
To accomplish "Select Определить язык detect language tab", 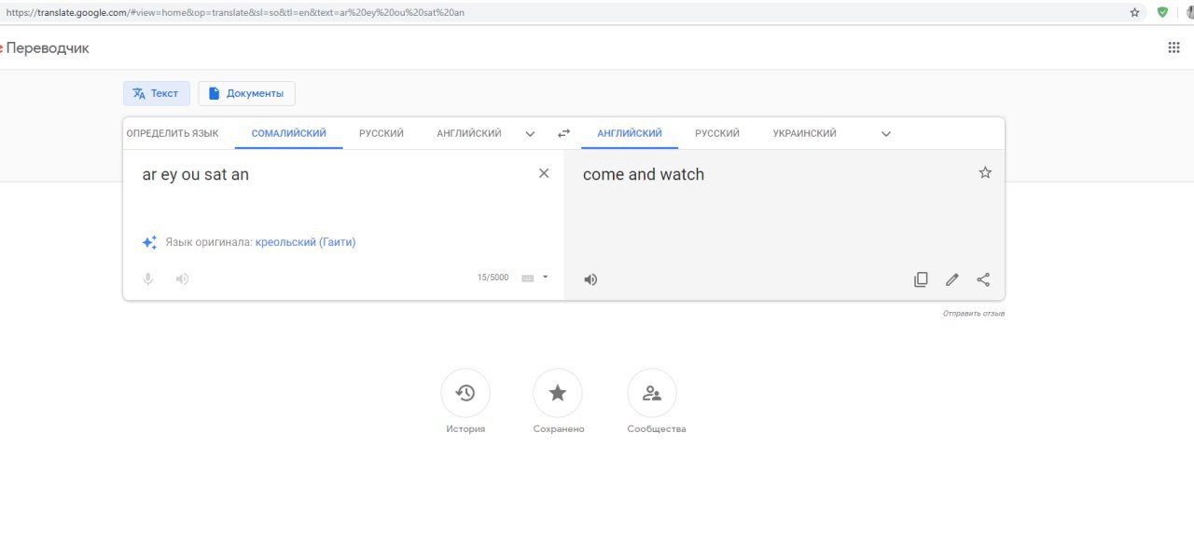I will (173, 133).
